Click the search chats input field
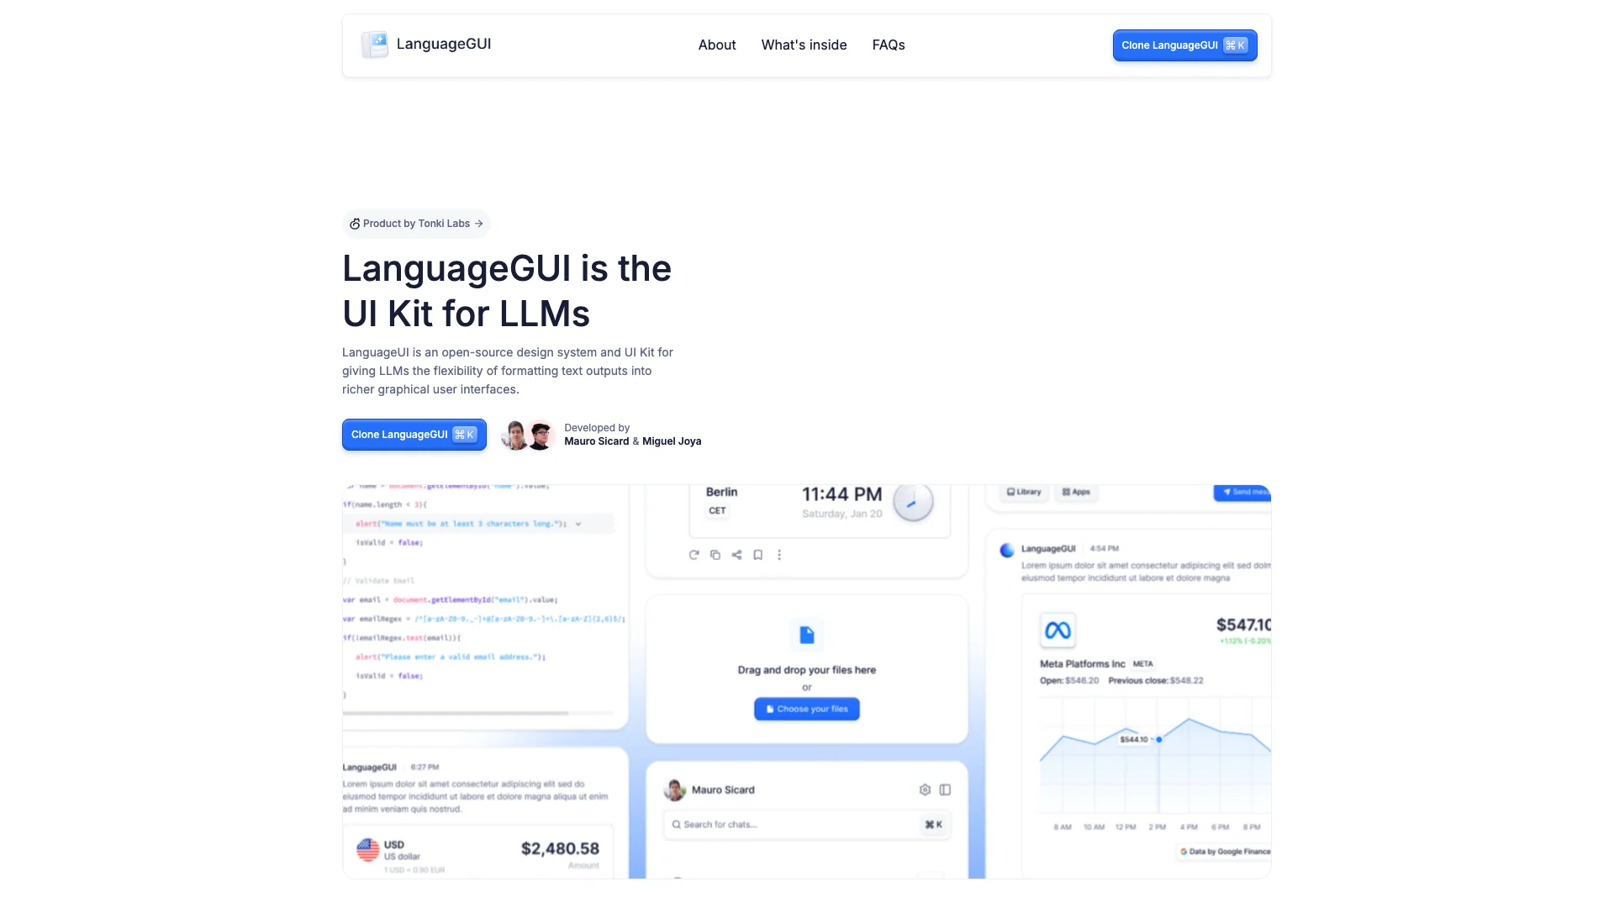This screenshot has width=1614, height=908. point(806,824)
